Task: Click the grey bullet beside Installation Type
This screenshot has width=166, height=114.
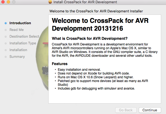Action: pyautogui.click(x=6, y=43)
